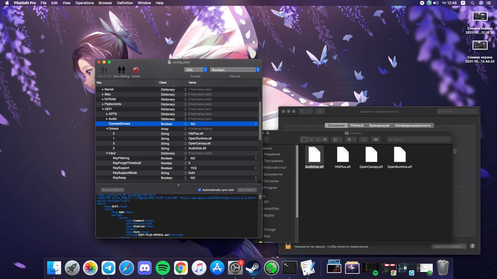Click the New Child toolbar icon
Screen dimensions: 497x279
[x=104, y=70]
